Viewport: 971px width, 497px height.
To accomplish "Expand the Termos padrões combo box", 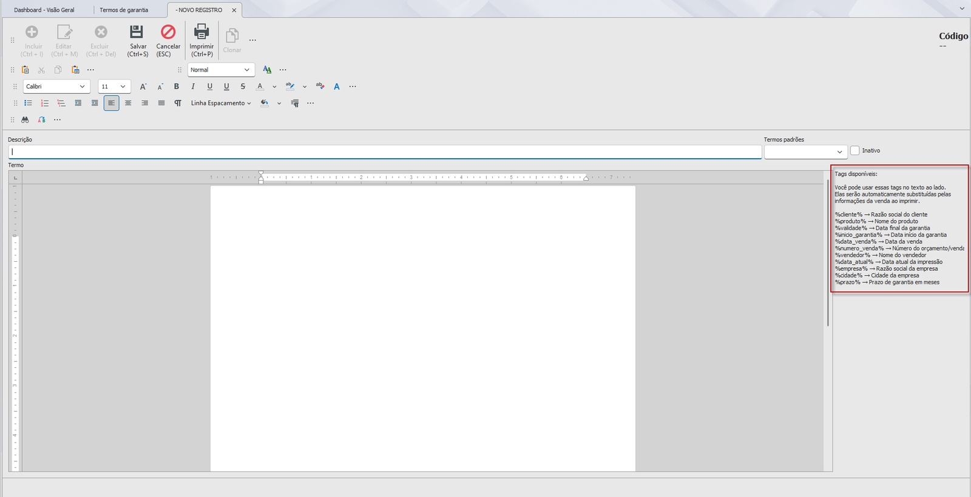I will click(x=805, y=152).
